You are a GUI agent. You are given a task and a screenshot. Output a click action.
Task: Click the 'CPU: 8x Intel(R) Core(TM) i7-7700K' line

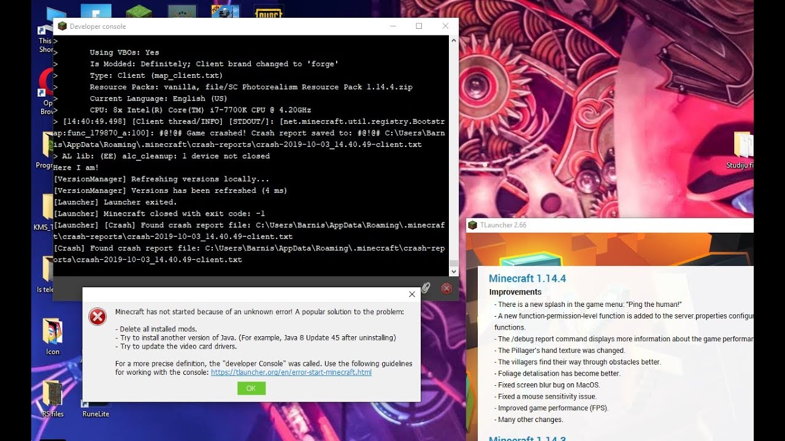point(201,110)
